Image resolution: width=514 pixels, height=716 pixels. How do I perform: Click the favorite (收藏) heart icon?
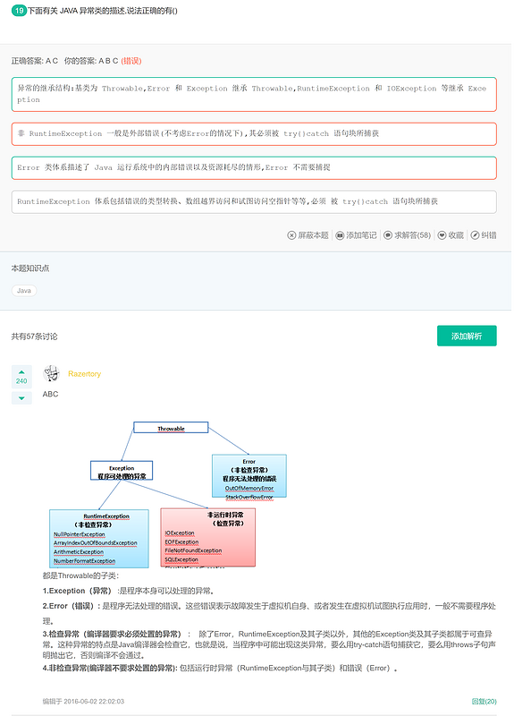pyautogui.click(x=442, y=235)
